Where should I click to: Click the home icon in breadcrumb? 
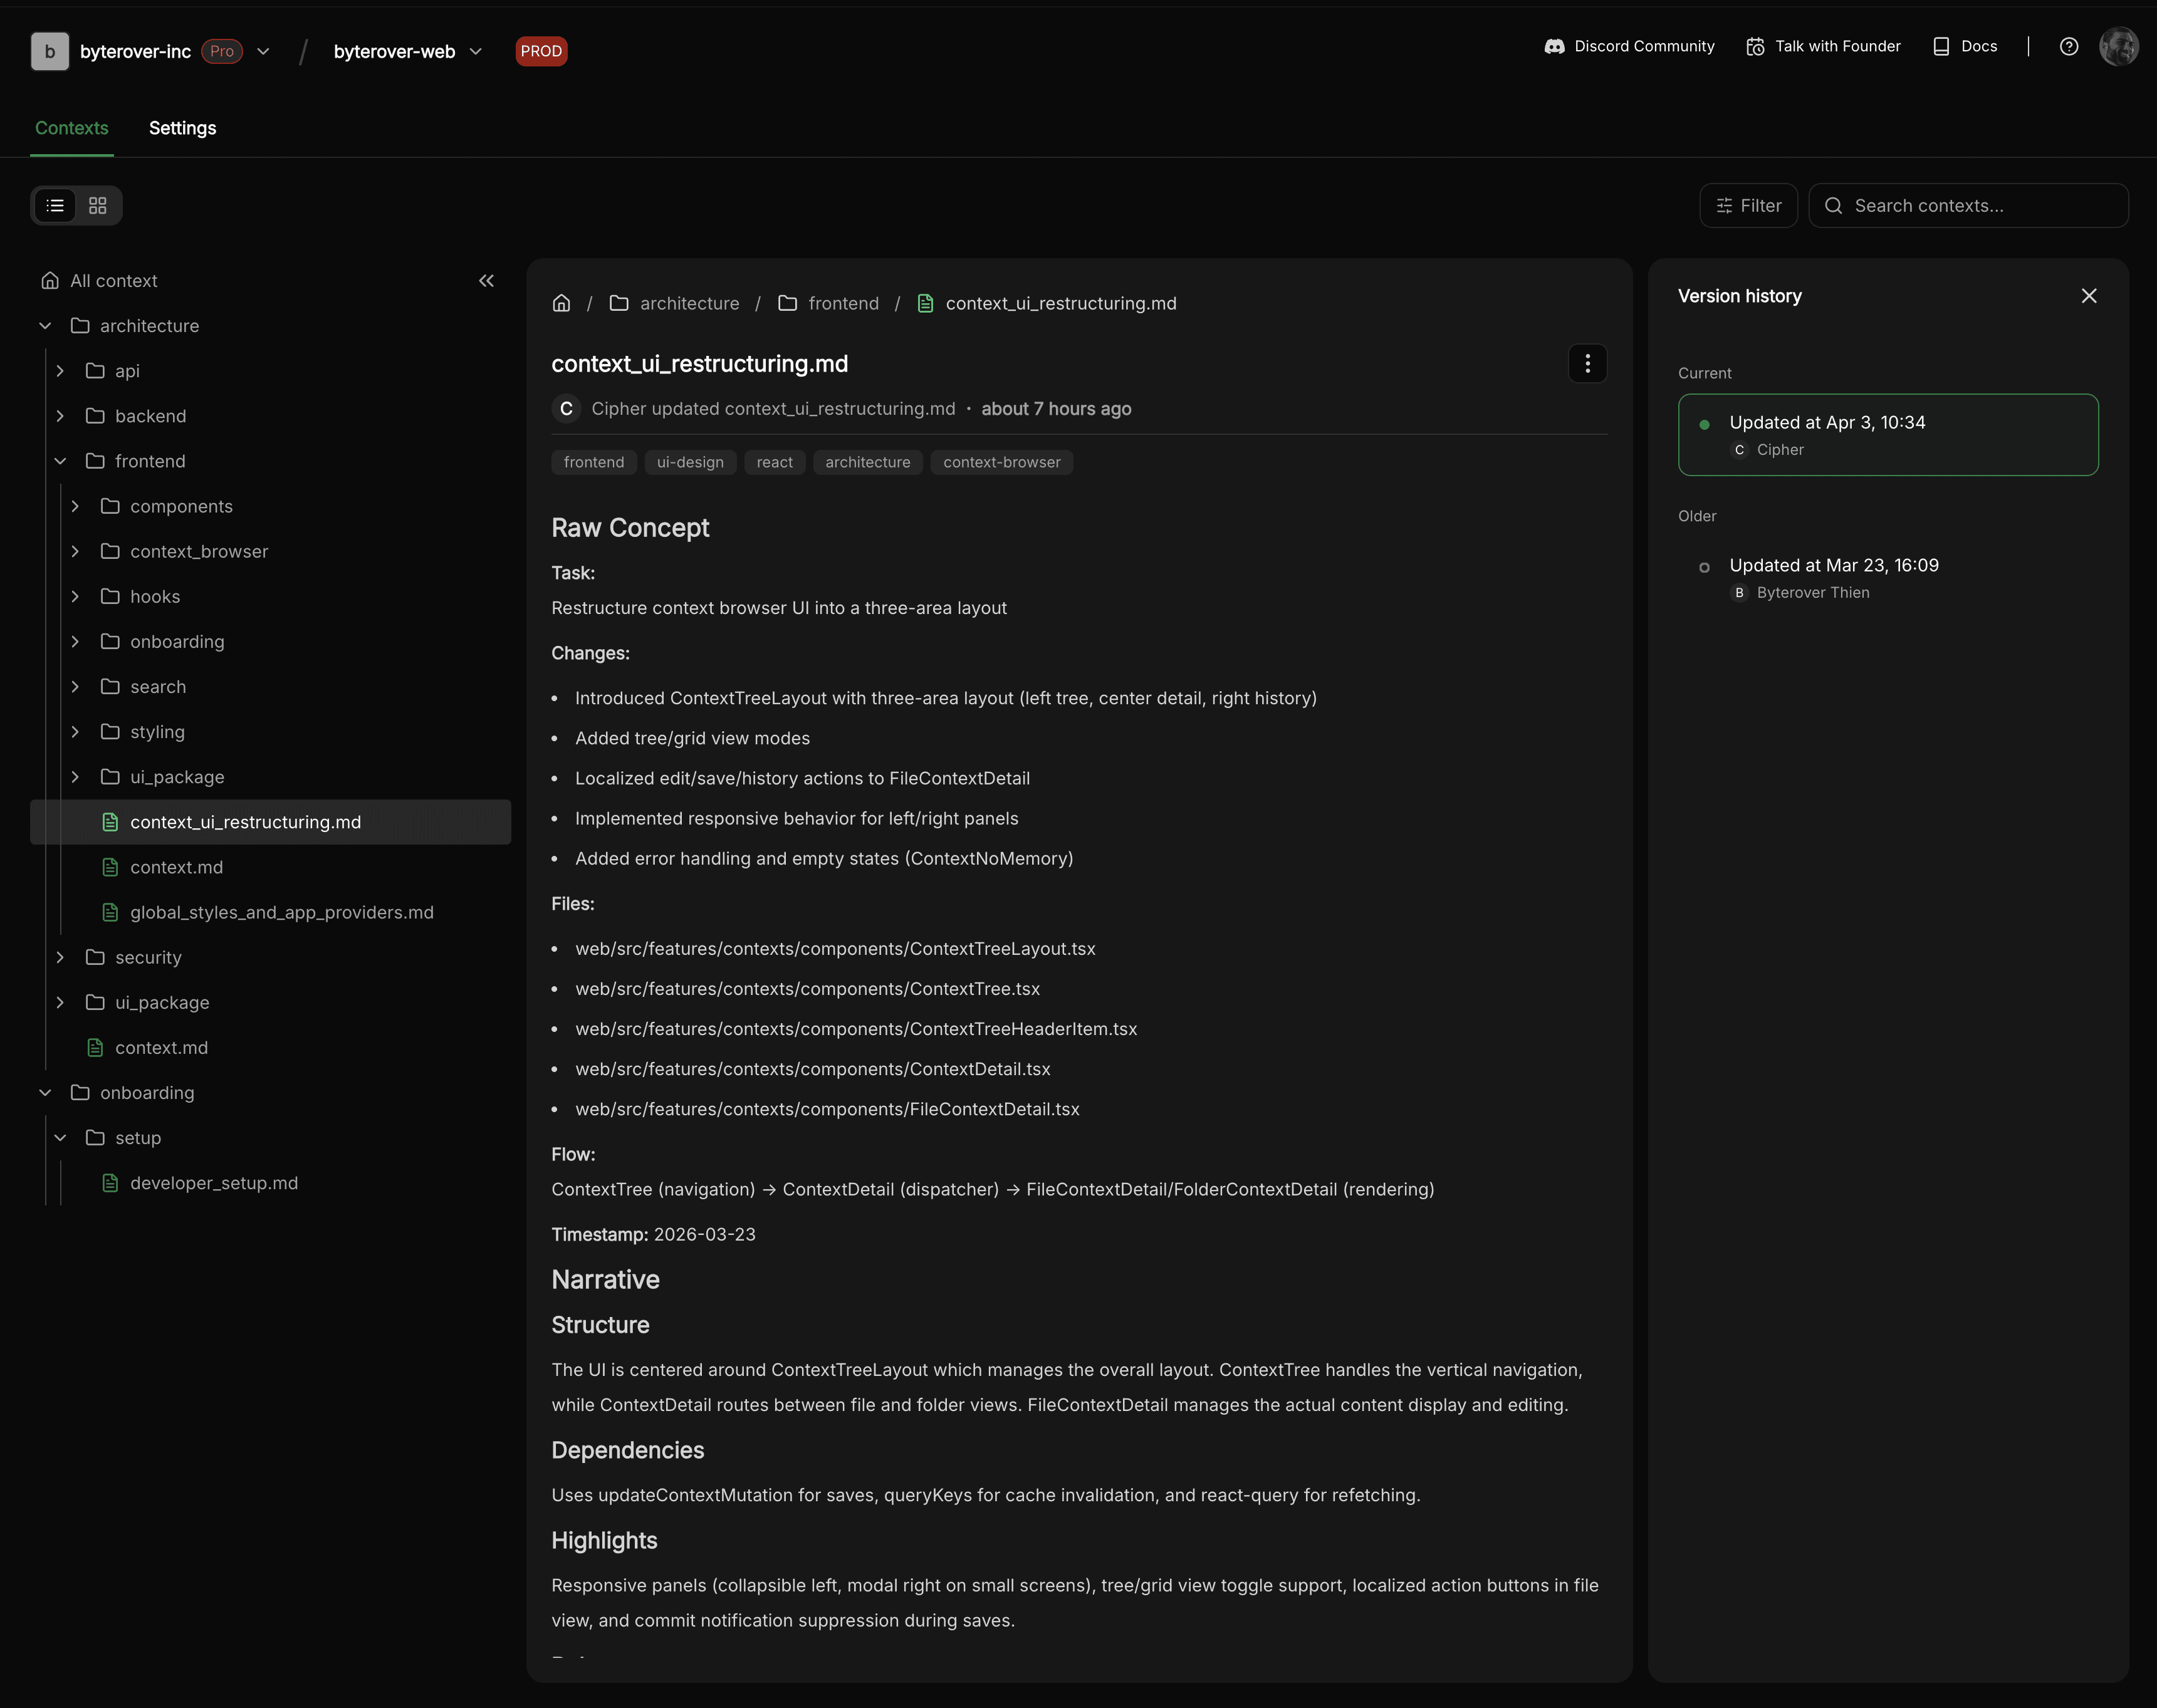click(x=562, y=303)
